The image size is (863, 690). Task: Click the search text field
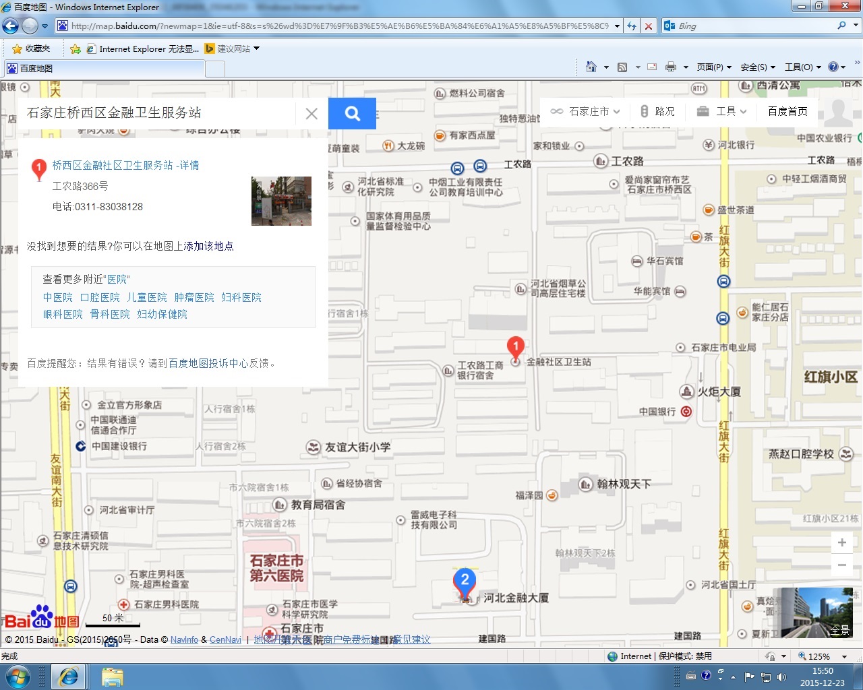[158, 113]
